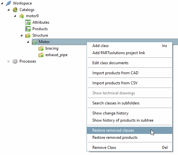Click the bracing class folder icon

41,49
